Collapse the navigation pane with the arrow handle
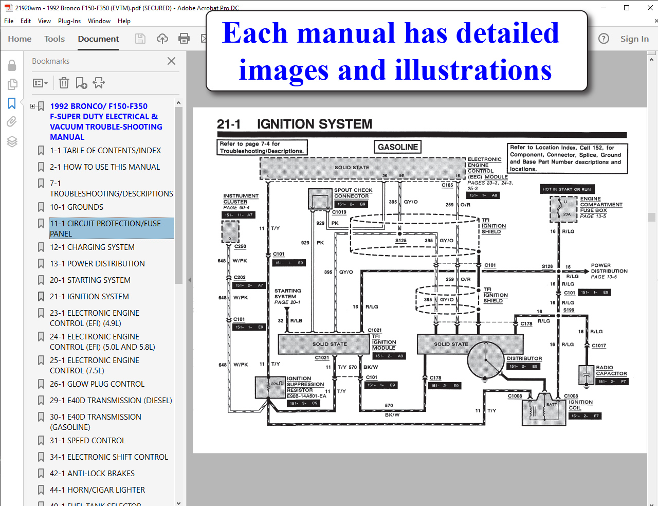The image size is (658, 506). pyautogui.click(x=189, y=280)
